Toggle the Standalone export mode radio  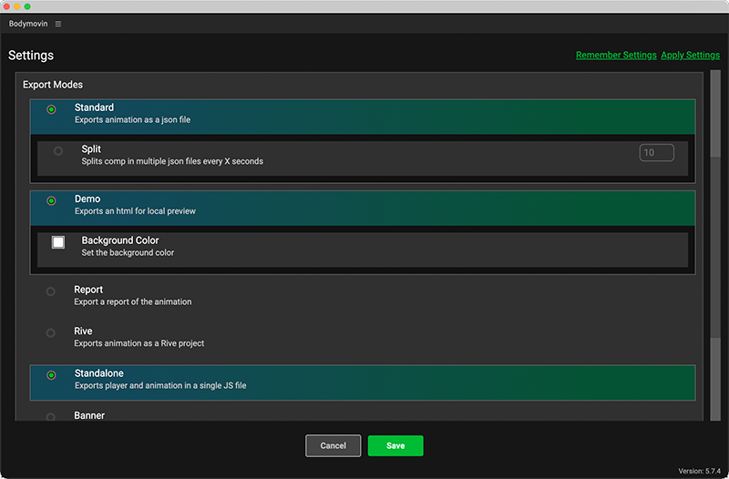click(x=51, y=375)
